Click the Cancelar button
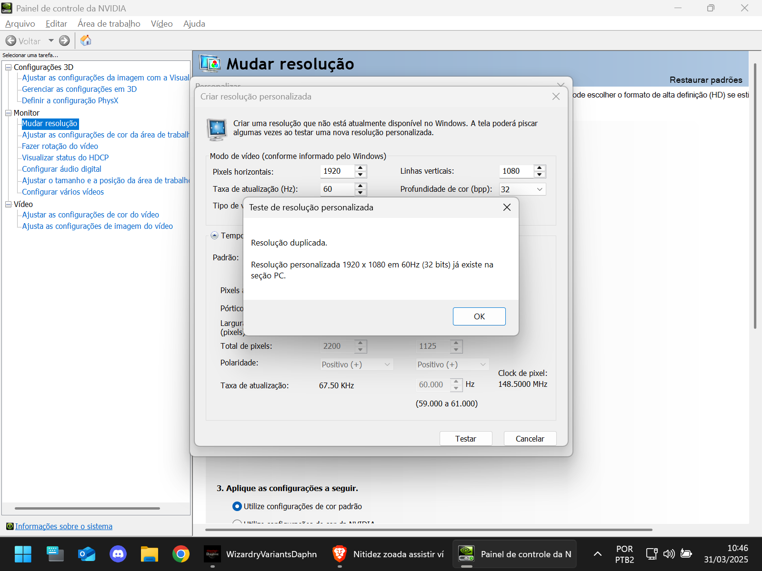This screenshot has height=571, width=762. [x=530, y=439]
